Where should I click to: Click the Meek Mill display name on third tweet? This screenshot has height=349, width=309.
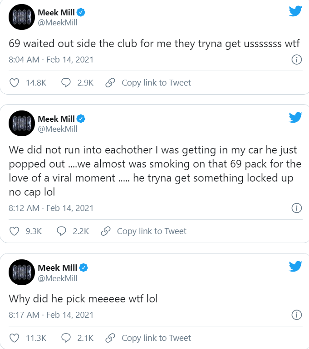coord(56,268)
